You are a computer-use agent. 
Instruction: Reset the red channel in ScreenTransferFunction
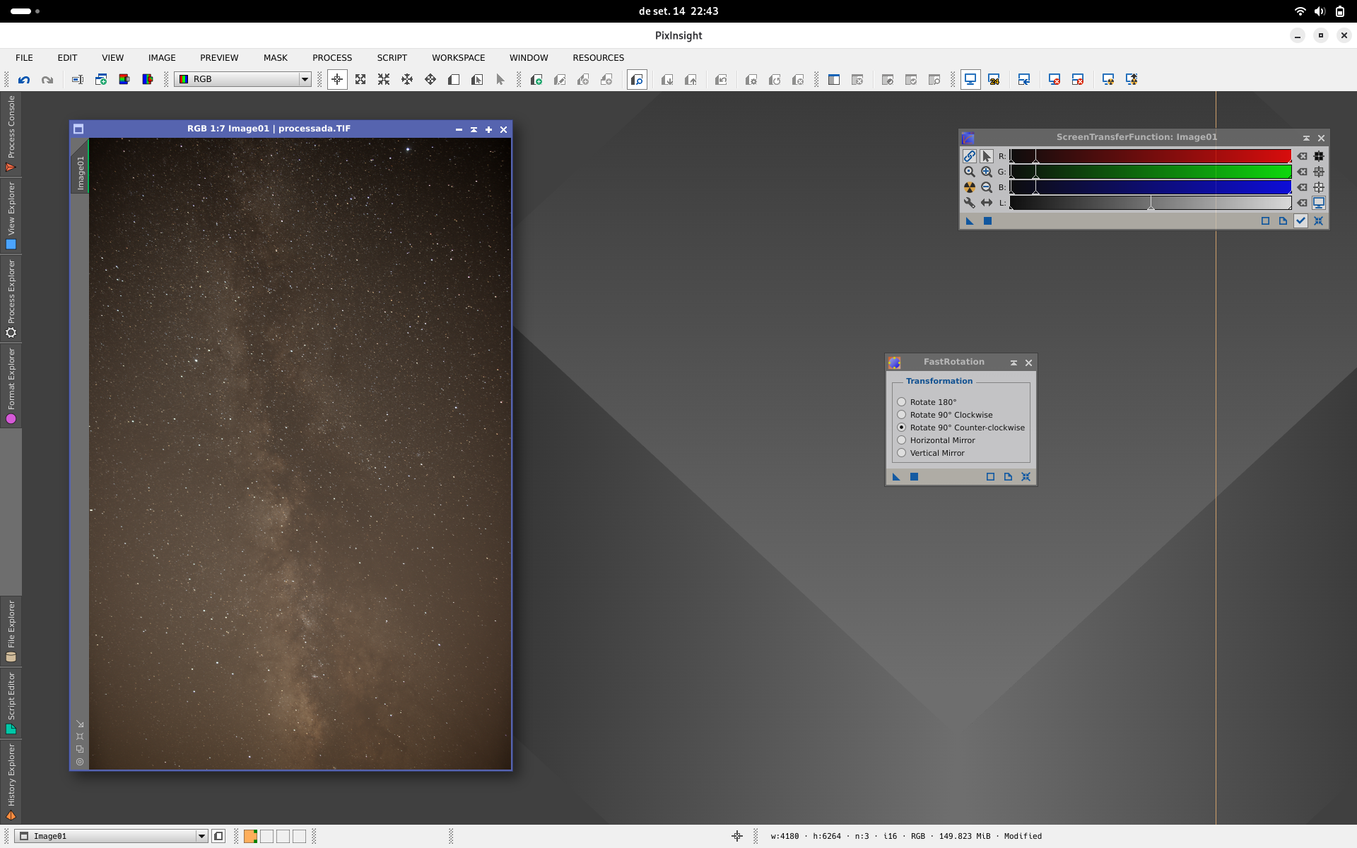tap(1302, 156)
